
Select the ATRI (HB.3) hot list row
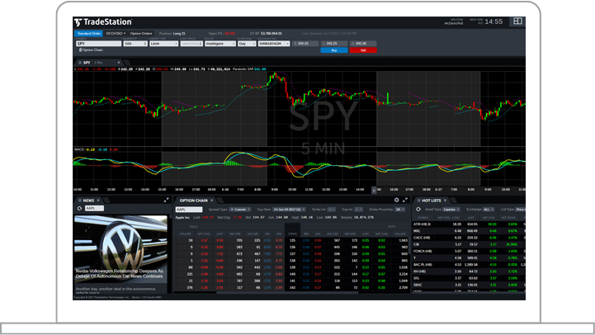click(469, 224)
